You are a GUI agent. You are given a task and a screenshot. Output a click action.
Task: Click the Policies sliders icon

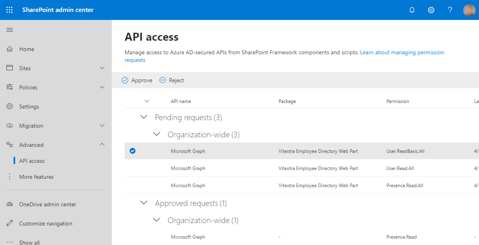click(x=10, y=87)
